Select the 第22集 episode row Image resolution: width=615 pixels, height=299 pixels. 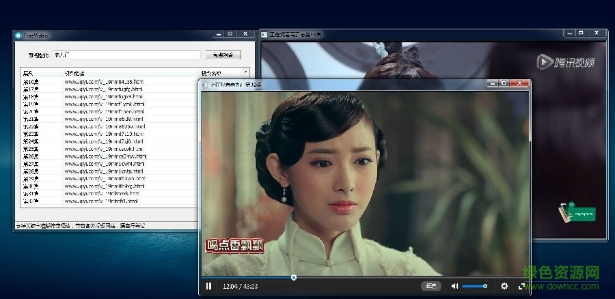click(x=109, y=126)
